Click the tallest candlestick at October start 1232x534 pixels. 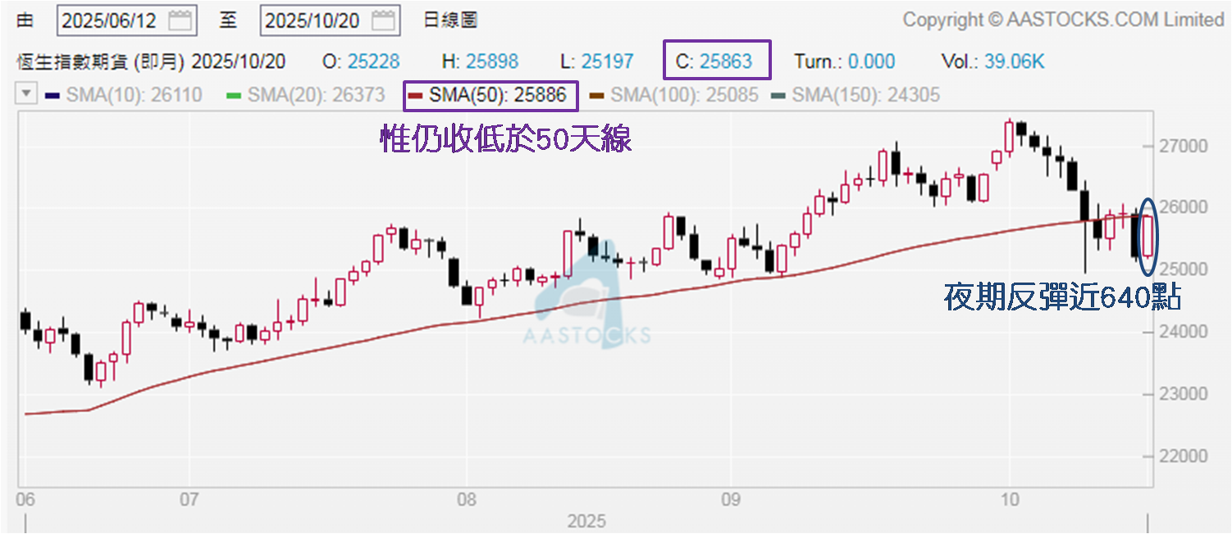[x=1009, y=138]
